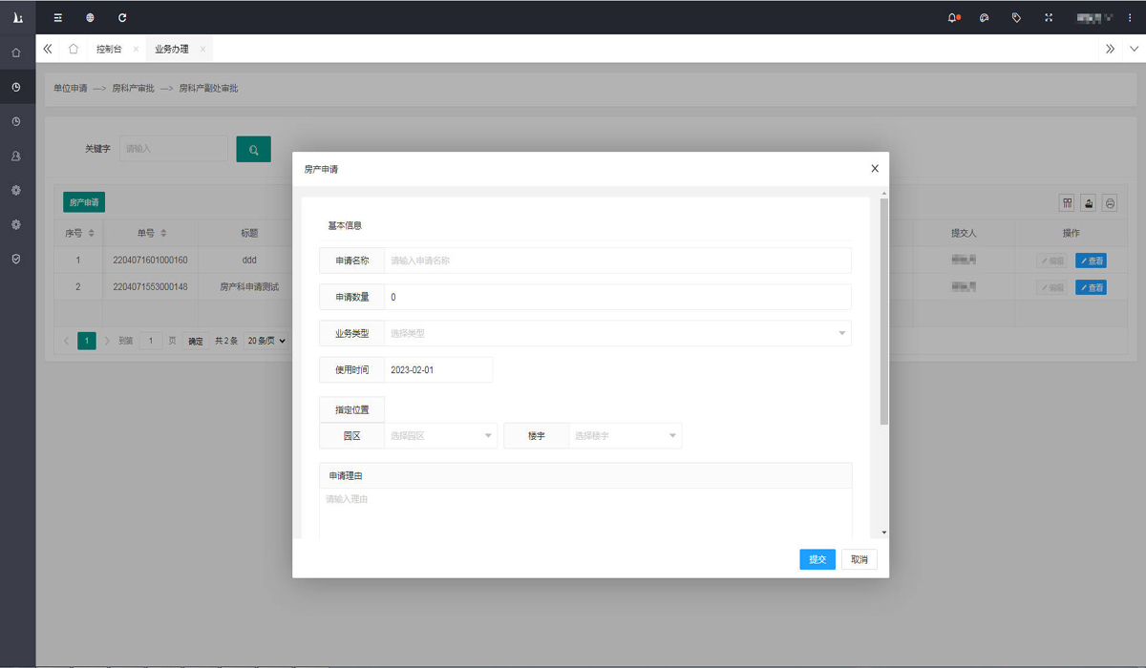Close the 房产申请 dialog
The image size is (1146, 668).
pos(874,169)
